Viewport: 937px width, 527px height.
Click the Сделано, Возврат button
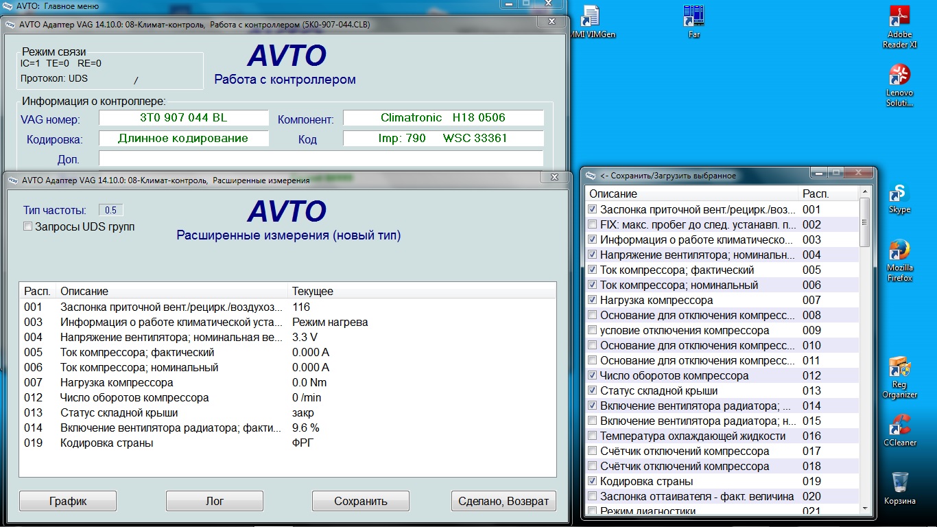[503, 501]
